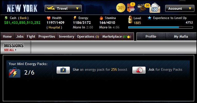Viewport: 197px width, 103px height.
Task: Click the Hospital link under Health
Action: (54, 27)
